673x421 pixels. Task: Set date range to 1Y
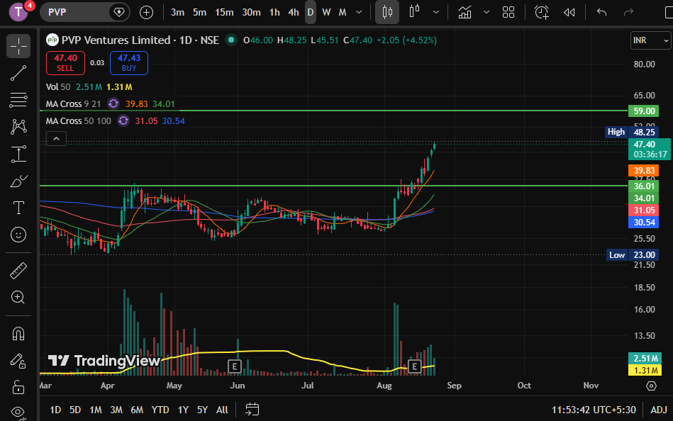click(x=183, y=410)
